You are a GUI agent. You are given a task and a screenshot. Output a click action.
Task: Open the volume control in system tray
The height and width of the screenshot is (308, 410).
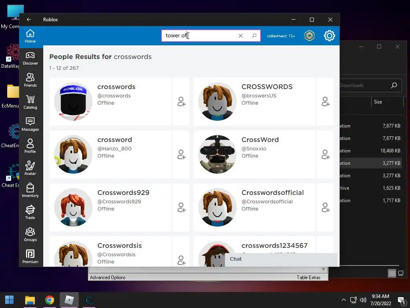coord(363,300)
